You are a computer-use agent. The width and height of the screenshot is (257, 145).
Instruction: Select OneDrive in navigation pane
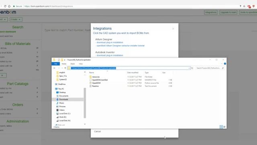tap(61, 84)
